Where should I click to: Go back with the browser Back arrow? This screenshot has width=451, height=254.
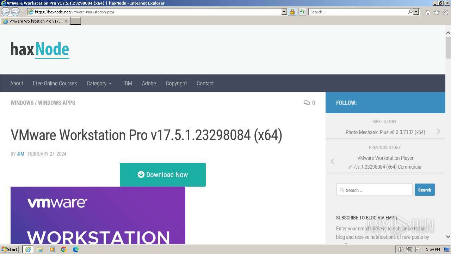click(5, 12)
